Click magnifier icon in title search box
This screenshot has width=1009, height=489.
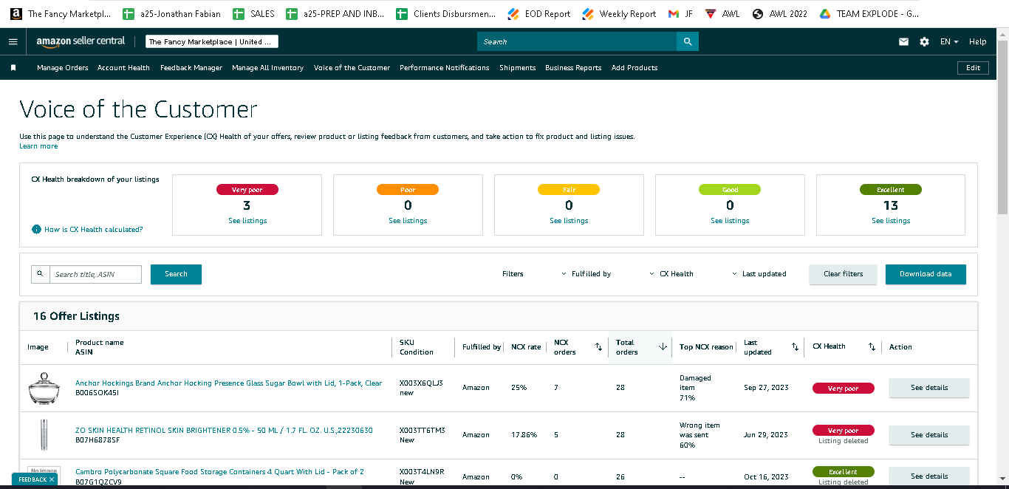click(40, 274)
